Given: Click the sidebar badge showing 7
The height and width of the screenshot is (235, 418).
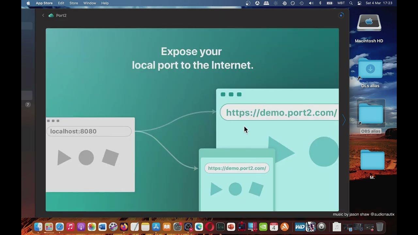Looking at the screenshot, I should pyautogui.click(x=28, y=104).
